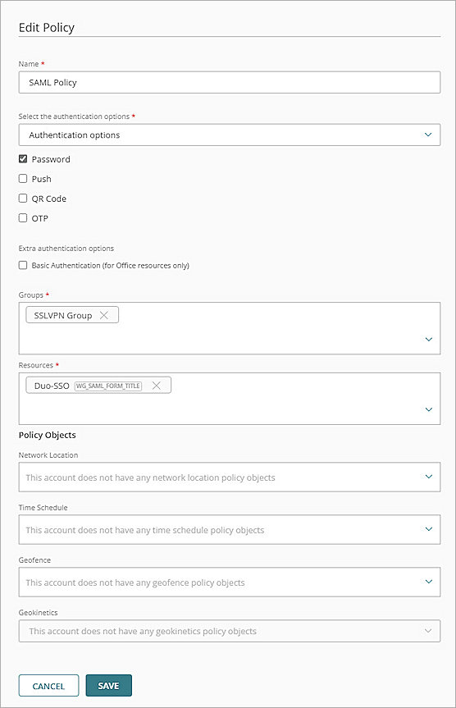Click the Duo-SSO resource tag text
456x708 pixels.
point(52,386)
